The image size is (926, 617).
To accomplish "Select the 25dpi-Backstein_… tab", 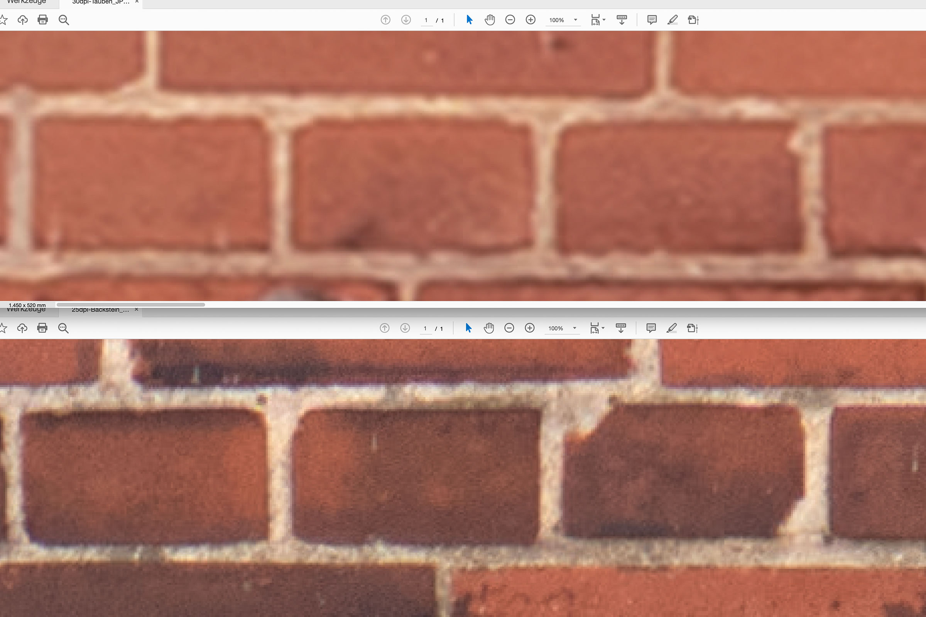I will [100, 310].
